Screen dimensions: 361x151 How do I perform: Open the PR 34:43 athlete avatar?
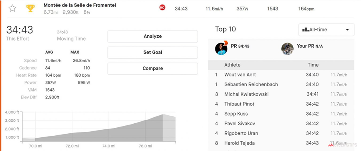[221, 49]
